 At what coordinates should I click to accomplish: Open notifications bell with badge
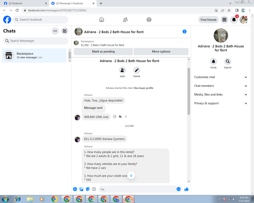[x=234, y=20]
